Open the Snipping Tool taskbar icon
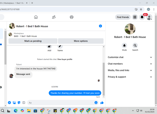Screen dimensions: 157x114 [49, 111]
